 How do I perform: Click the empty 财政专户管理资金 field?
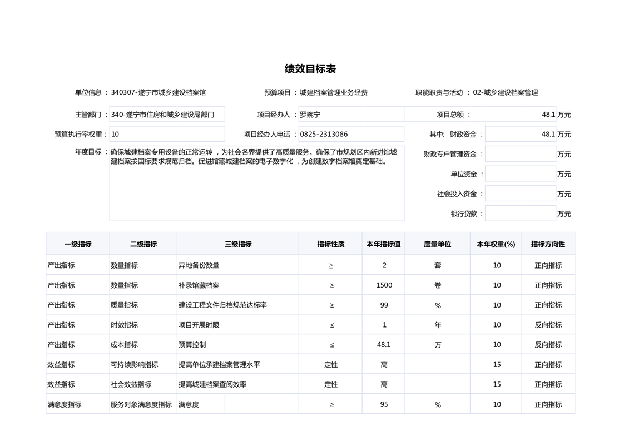pyautogui.click(x=520, y=154)
